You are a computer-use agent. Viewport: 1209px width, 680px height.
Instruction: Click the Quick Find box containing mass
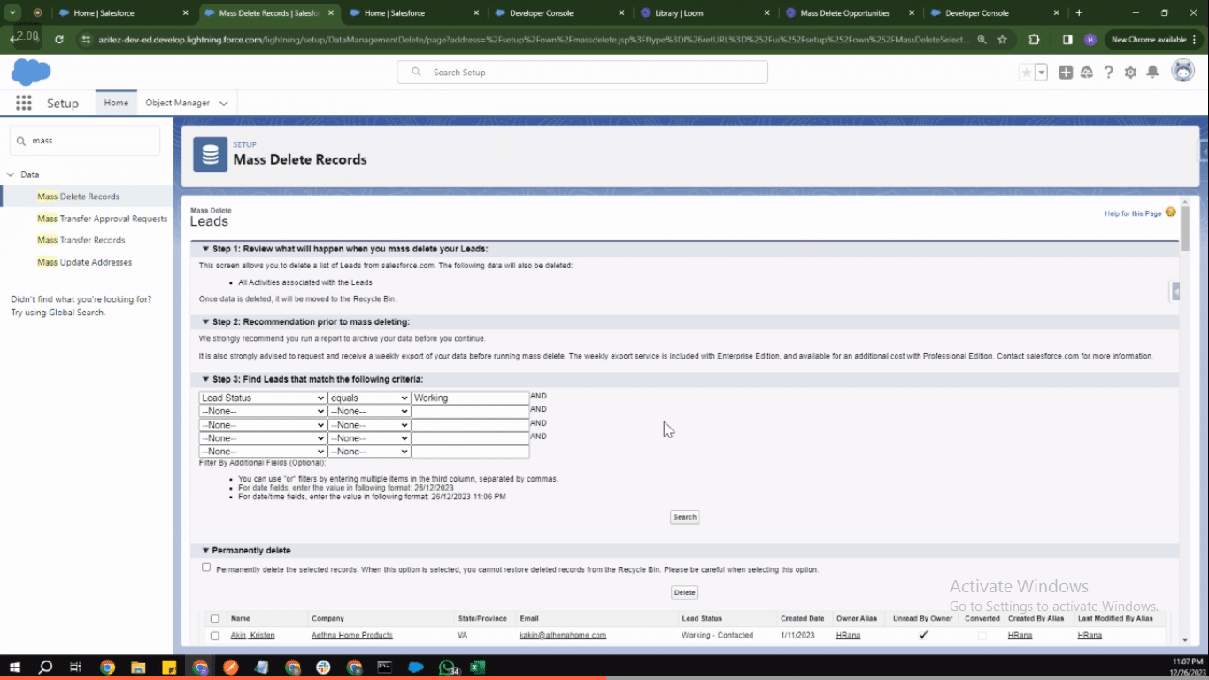[x=85, y=141]
